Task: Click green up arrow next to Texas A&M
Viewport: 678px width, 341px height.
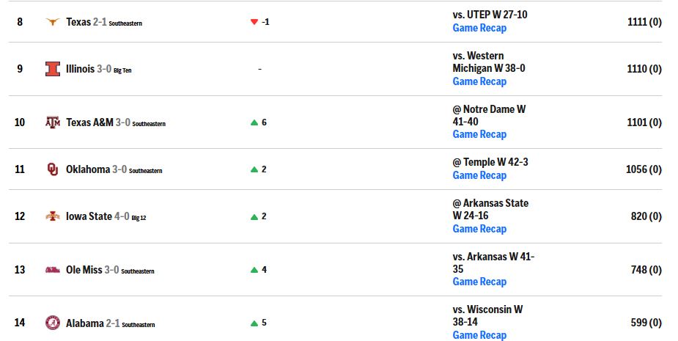Action: pyautogui.click(x=254, y=122)
